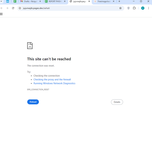Go back to previous page
Image resolution: width=152 pixels, height=154 pixels.
point(2,8)
